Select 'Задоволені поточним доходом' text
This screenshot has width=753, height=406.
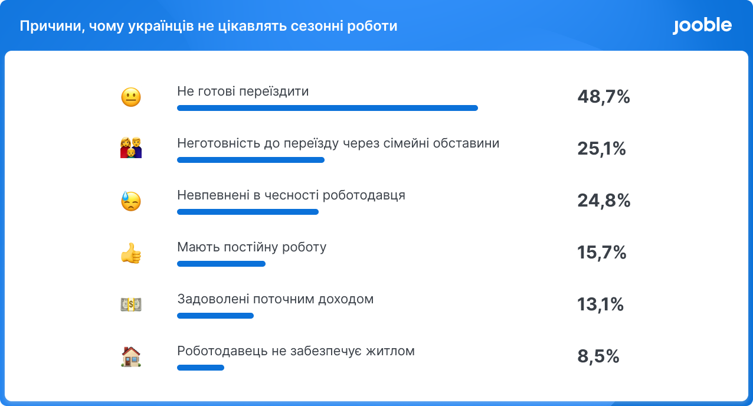(x=275, y=299)
